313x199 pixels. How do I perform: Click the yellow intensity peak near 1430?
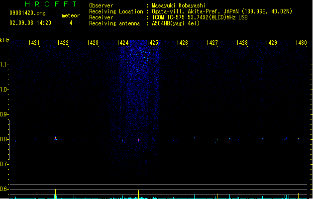coord(298,196)
